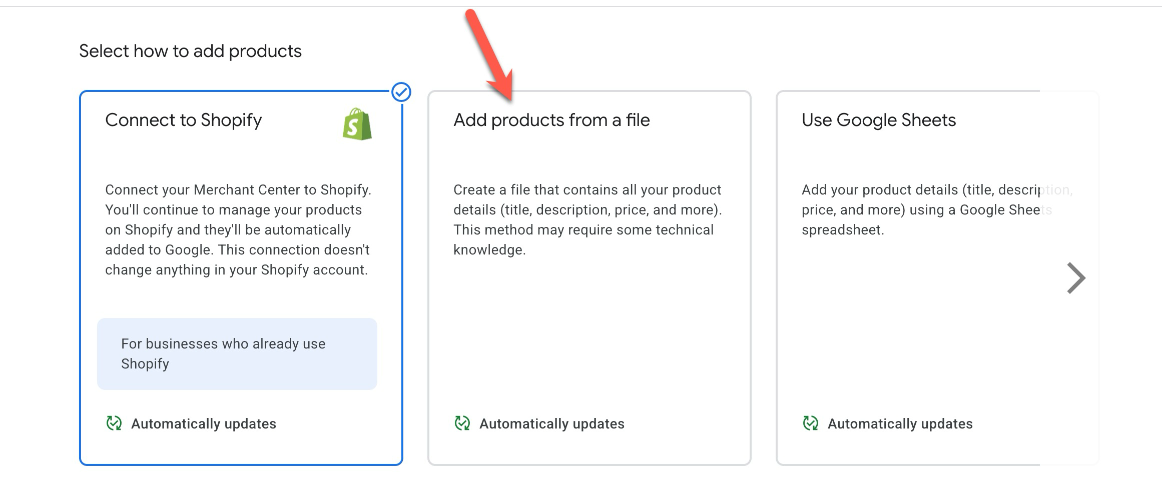Click 'Automatically updates' text in the file card
This screenshot has height=477, width=1162.
pos(552,423)
